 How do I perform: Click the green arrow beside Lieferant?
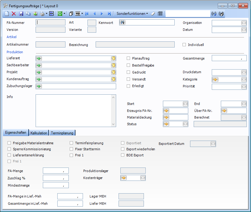pos(39,59)
